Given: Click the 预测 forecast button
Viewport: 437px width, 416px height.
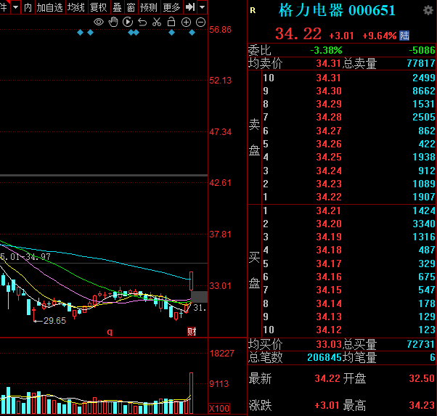Looking at the screenshot, I should click(x=149, y=7).
